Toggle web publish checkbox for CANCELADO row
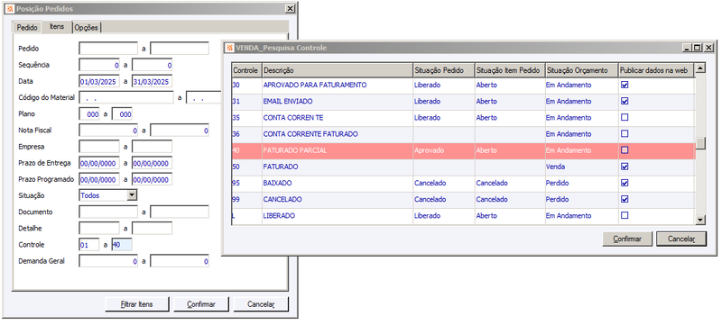The height and width of the screenshot is (325, 722). tap(625, 199)
